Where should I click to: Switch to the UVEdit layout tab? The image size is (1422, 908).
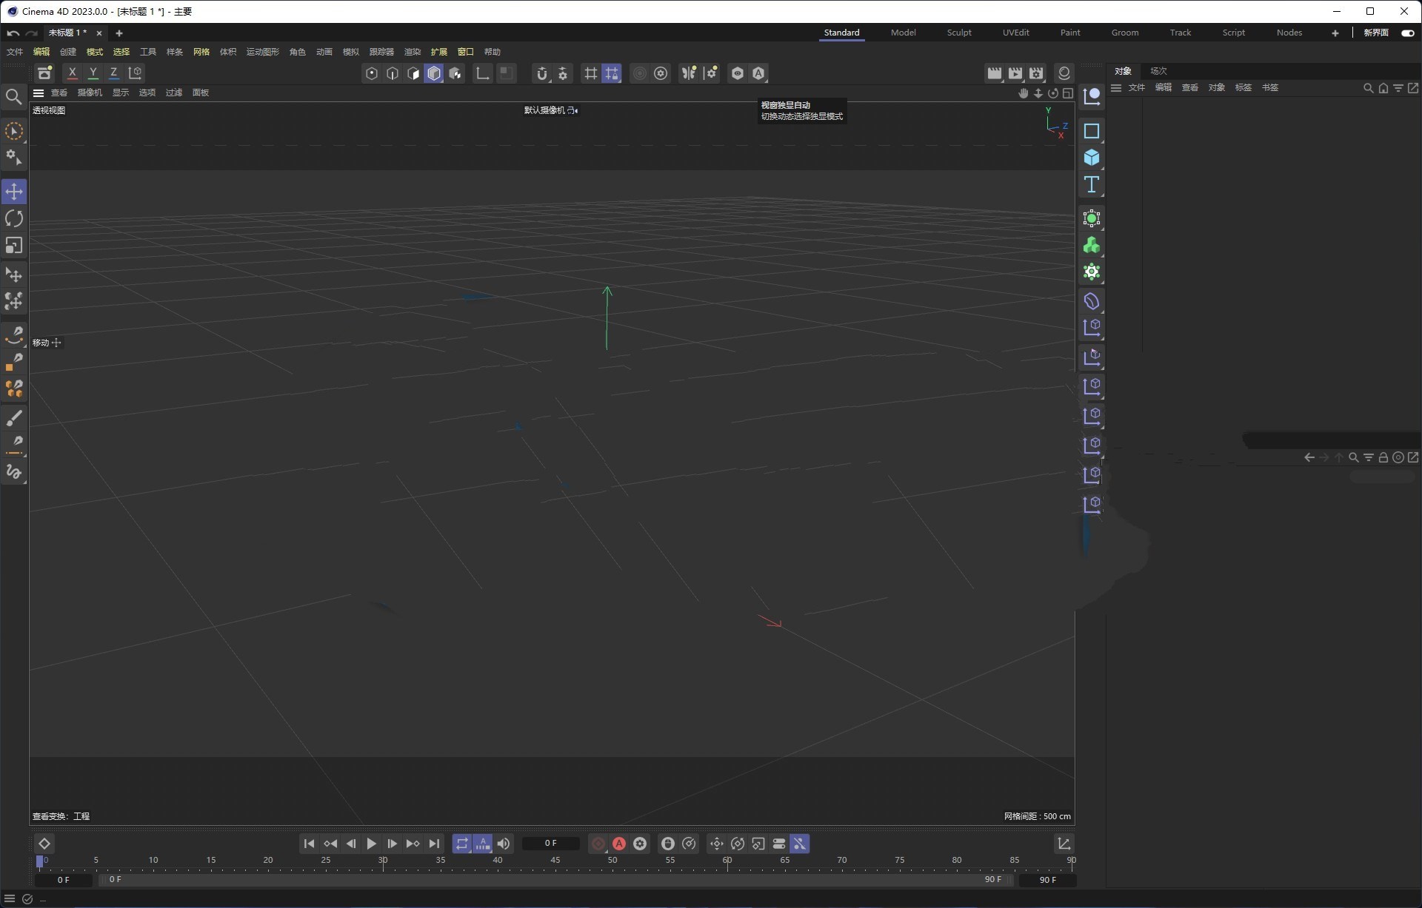pos(1016,33)
